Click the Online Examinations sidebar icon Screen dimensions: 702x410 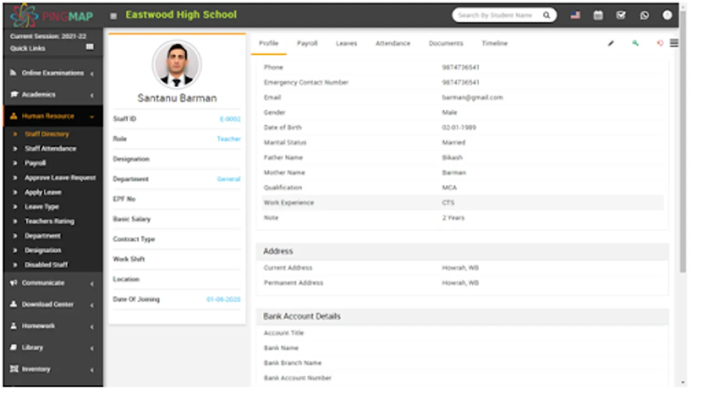[13, 73]
